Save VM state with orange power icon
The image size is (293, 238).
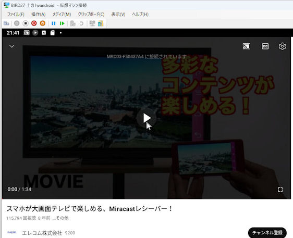(43, 23)
